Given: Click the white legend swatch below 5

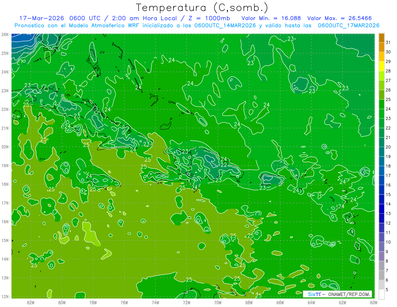Looking at the screenshot, I should pyautogui.click(x=381, y=294).
